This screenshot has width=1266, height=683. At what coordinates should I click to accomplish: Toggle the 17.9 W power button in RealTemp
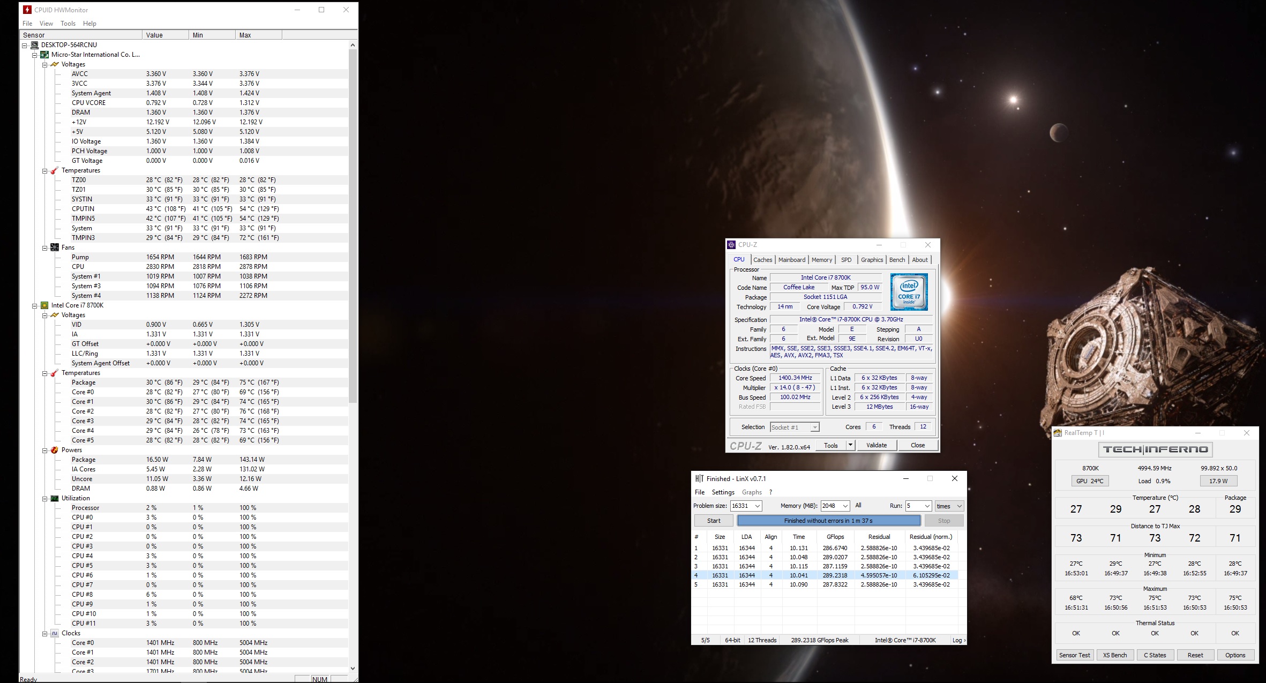click(1218, 481)
